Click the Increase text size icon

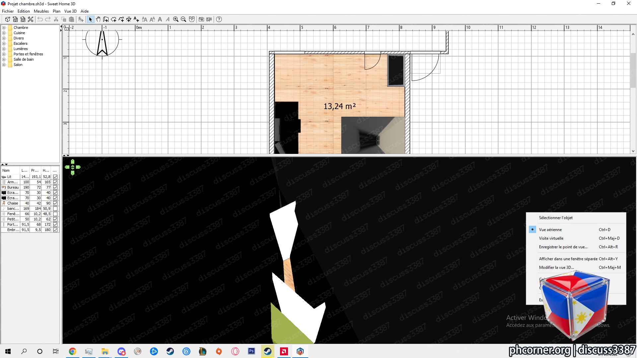tap(145, 19)
